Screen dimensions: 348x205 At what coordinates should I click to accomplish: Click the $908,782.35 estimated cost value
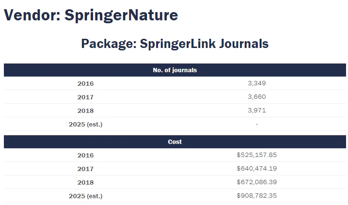(256, 196)
